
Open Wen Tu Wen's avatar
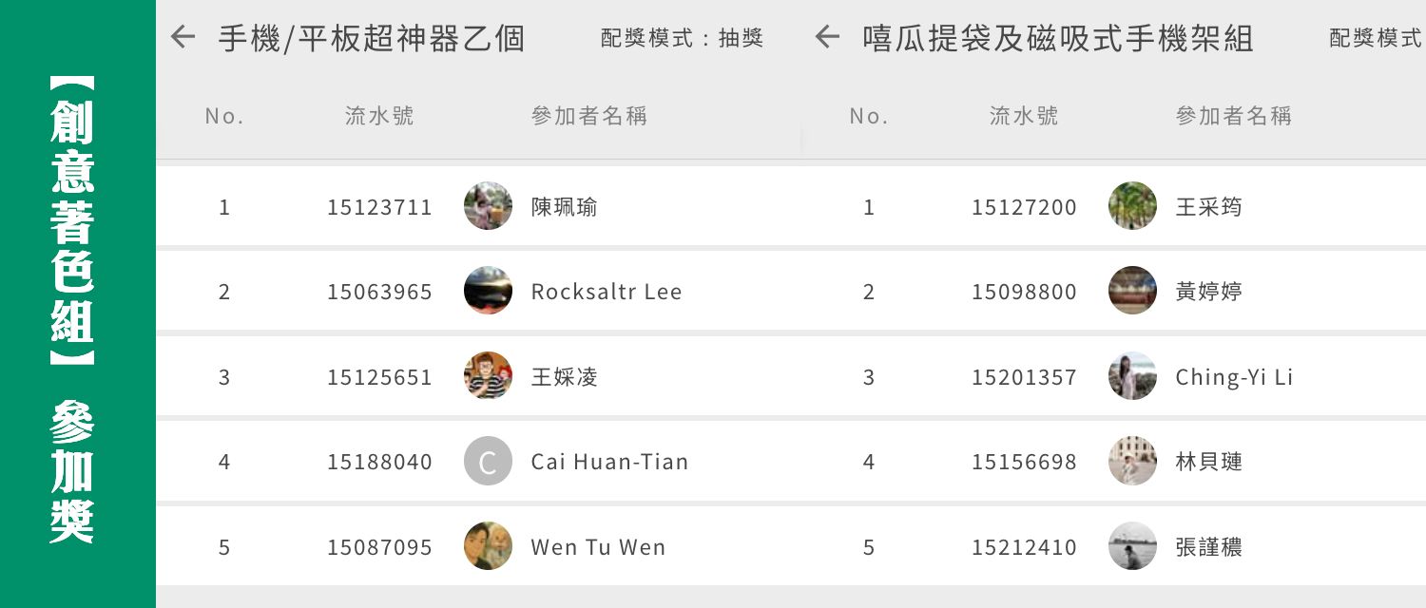tap(488, 546)
